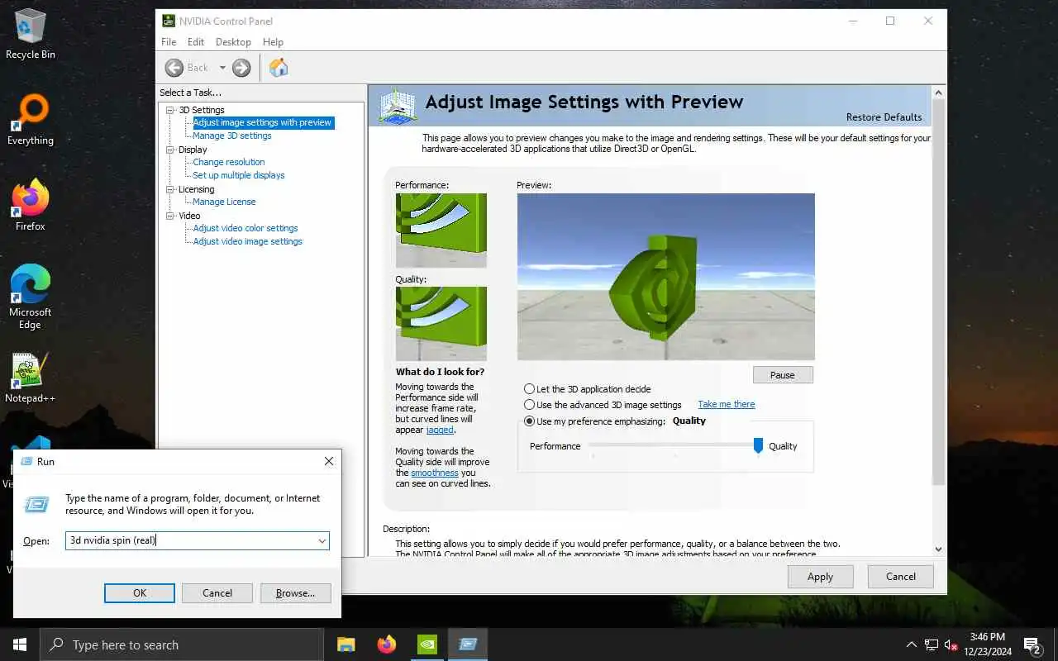
Task: Open the Back history dropdown arrow
Action: [x=222, y=68]
